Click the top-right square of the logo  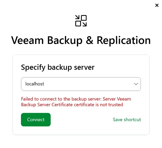tap(84, 18)
